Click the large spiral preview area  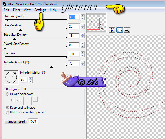pos(125,87)
